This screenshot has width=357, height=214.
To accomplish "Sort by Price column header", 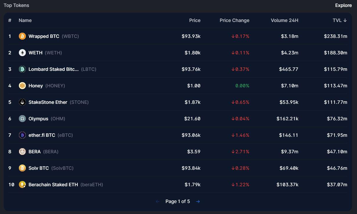I will click(x=195, y=20).
